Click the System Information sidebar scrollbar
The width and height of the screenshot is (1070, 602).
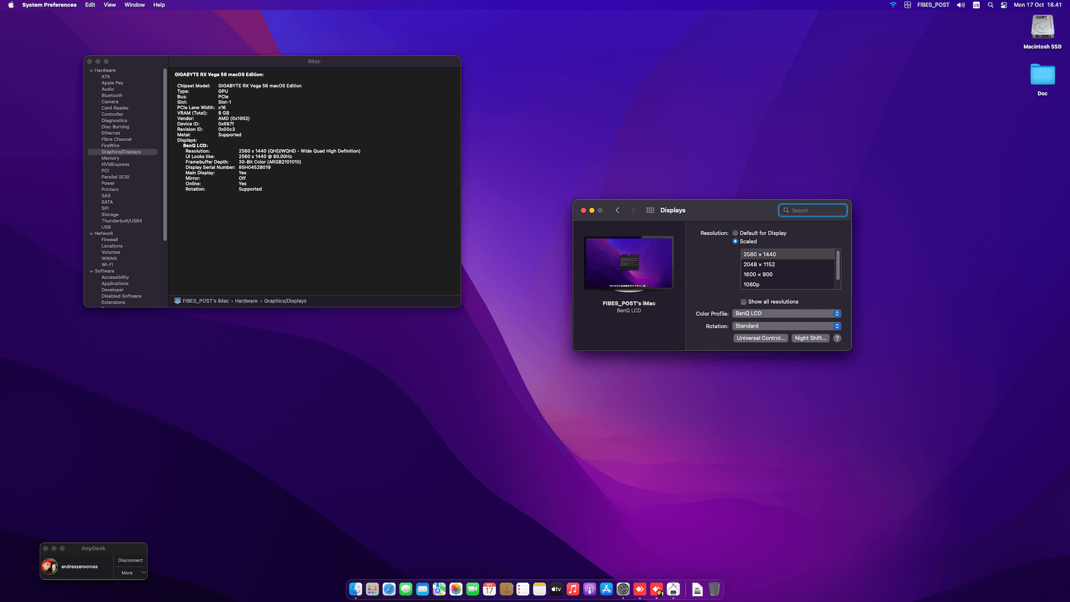[x=165, y=154]
